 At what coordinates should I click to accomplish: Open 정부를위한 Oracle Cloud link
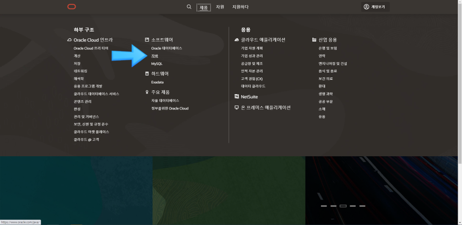click(x=170, y=108)
